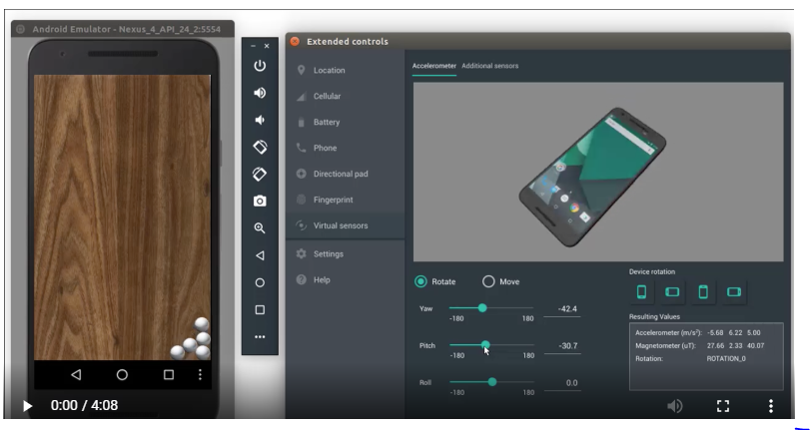This screenshot has height=430, width=810.
Task: Open Location in Extended controls sidebar
Action: click(346, 70)
